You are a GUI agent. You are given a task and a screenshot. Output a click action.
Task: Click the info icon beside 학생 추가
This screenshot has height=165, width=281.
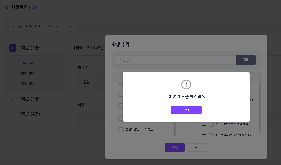tap(134, 45)
